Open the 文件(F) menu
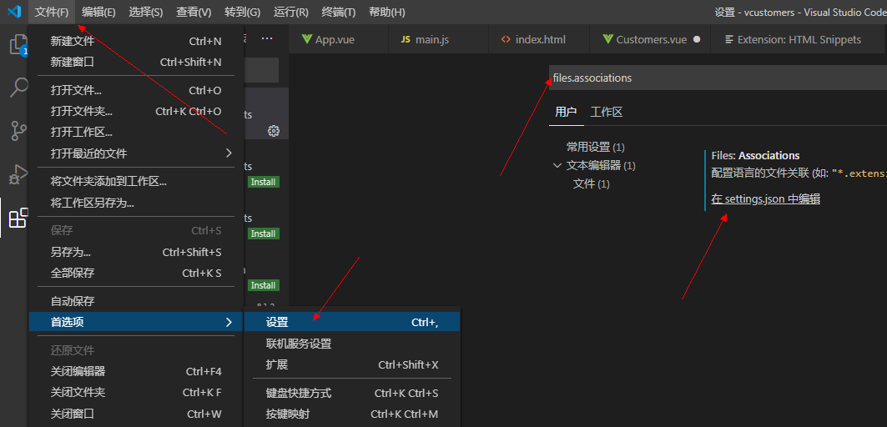The image size is (887, 427). (52, 12)
